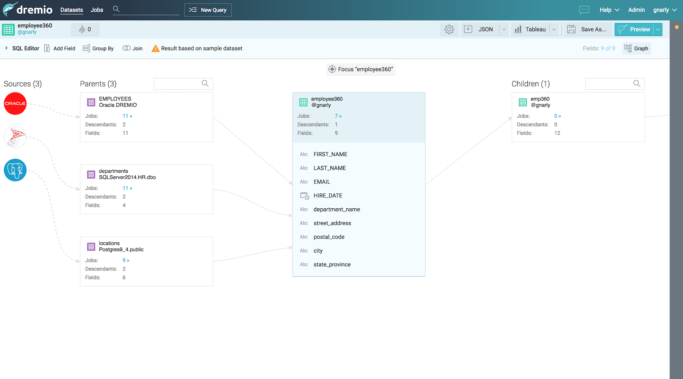The image size is (683, 379).
Task: Click employee360 node table icon
Action: (x=303, y=102)
